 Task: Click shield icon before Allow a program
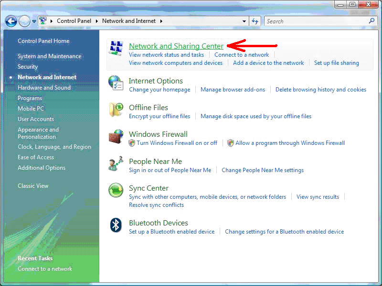[230, 143]
